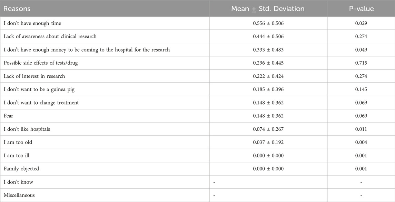Click the mean value 0.333 ± 0.483
The height and width of the screenshot is (202, 395).
[x=268, y=50]
